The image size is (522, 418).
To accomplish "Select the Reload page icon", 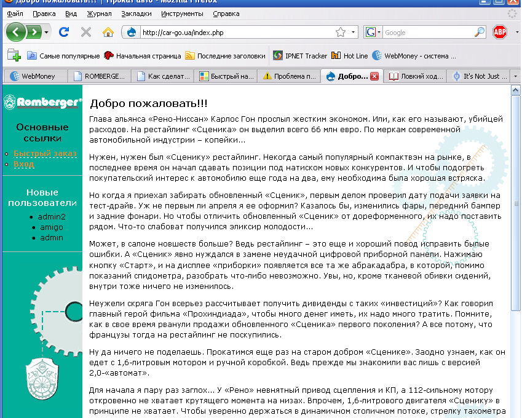I will click(x=63, y=31).
